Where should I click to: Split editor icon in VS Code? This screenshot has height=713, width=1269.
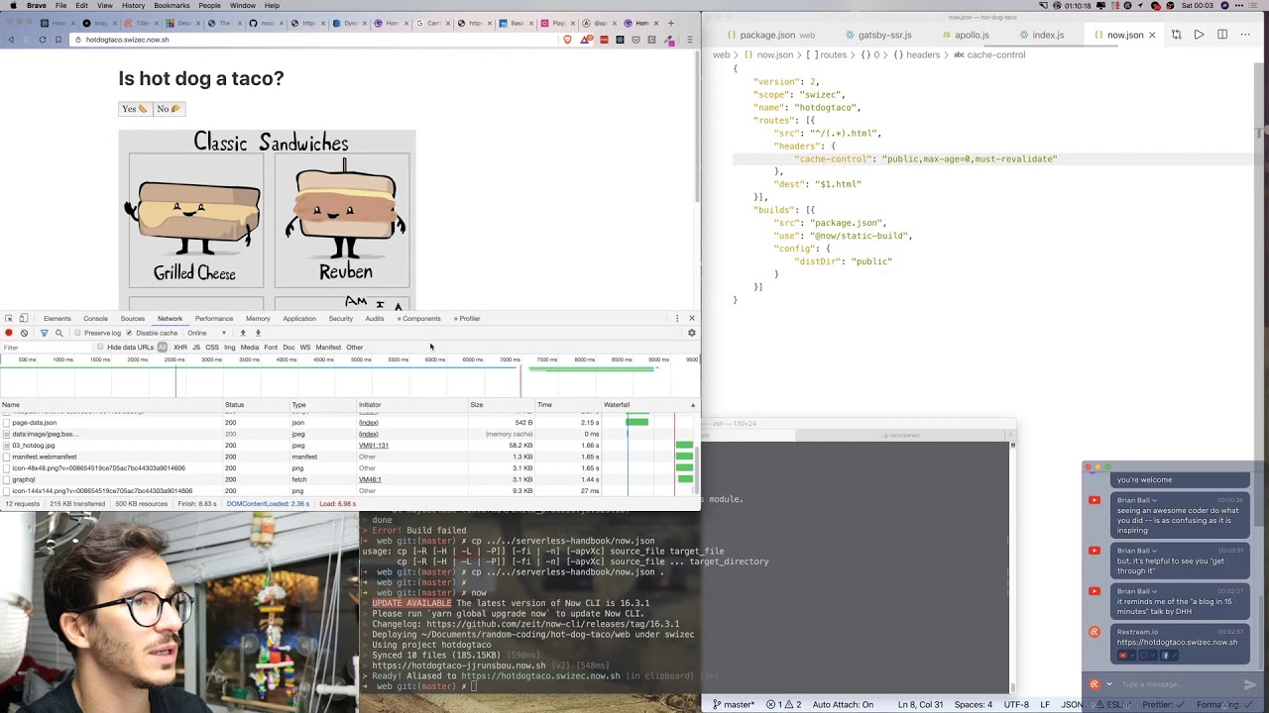pos(1222,35)
